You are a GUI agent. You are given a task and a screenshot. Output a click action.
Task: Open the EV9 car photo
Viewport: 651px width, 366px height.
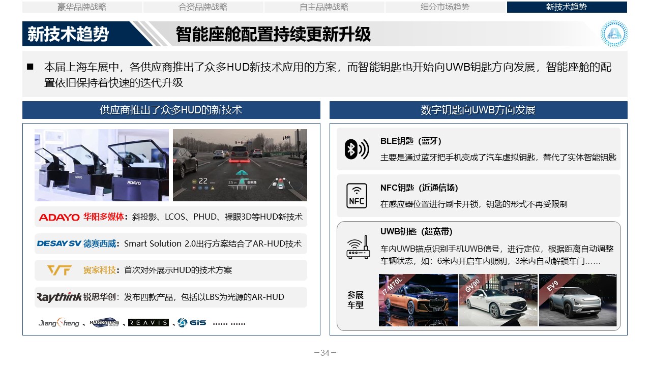click(x=578, y=300)
